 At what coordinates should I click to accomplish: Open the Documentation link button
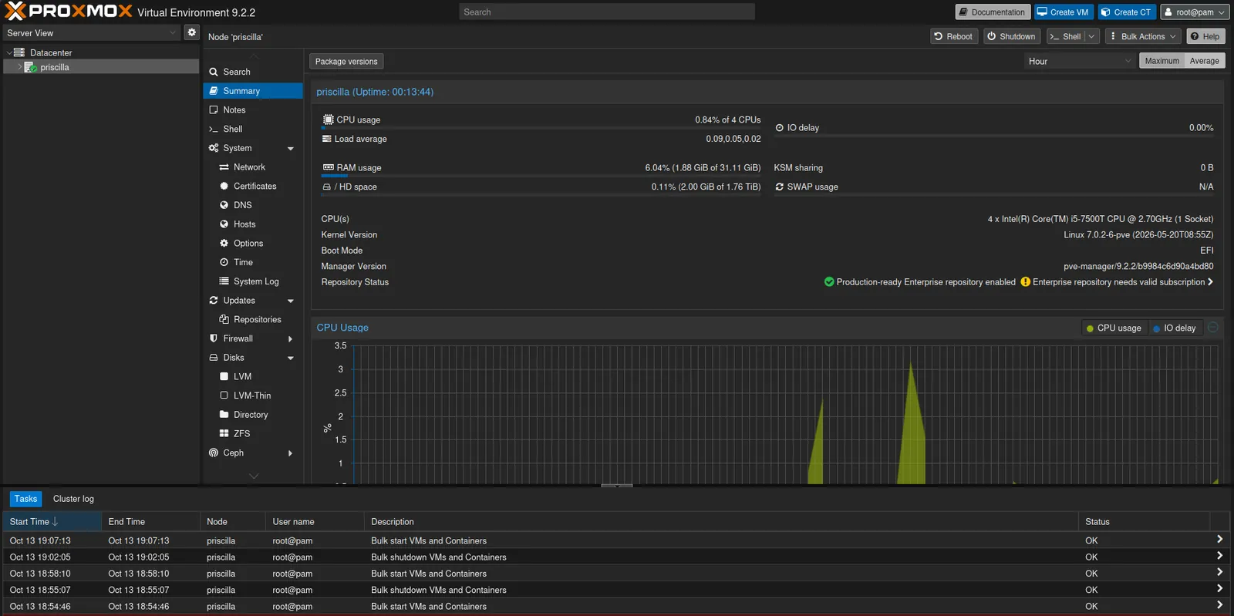993,12
